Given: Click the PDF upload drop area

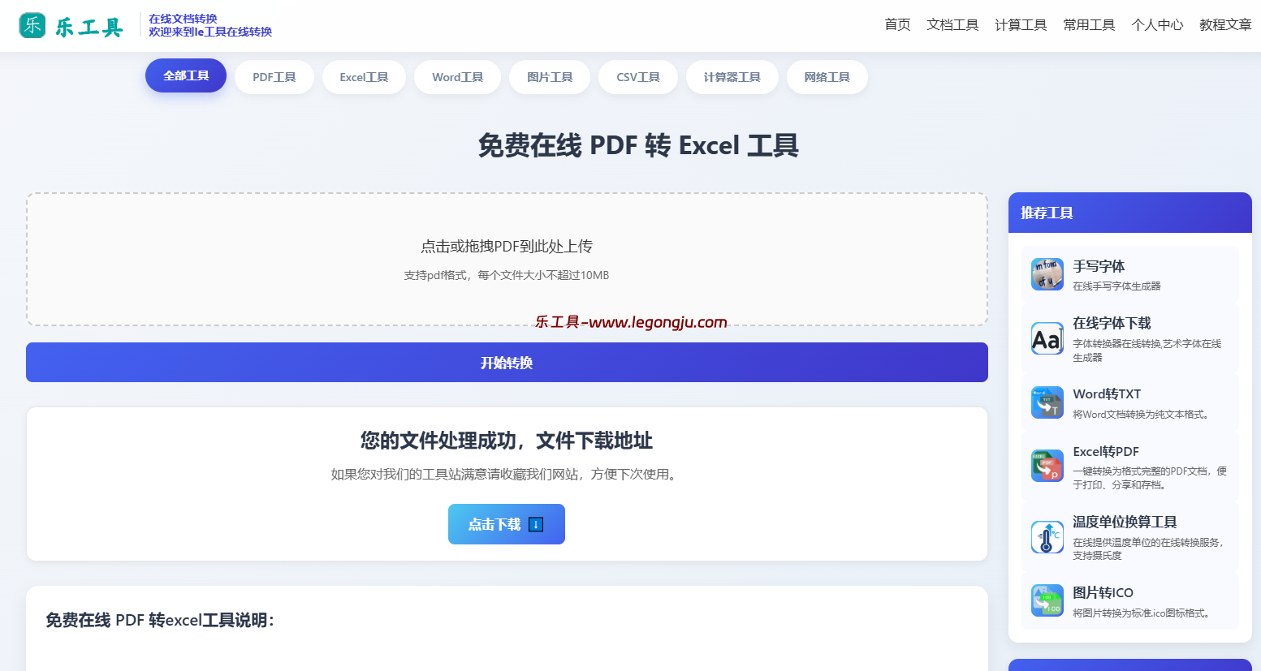Looking at the screenshot, I should (507, 258).
